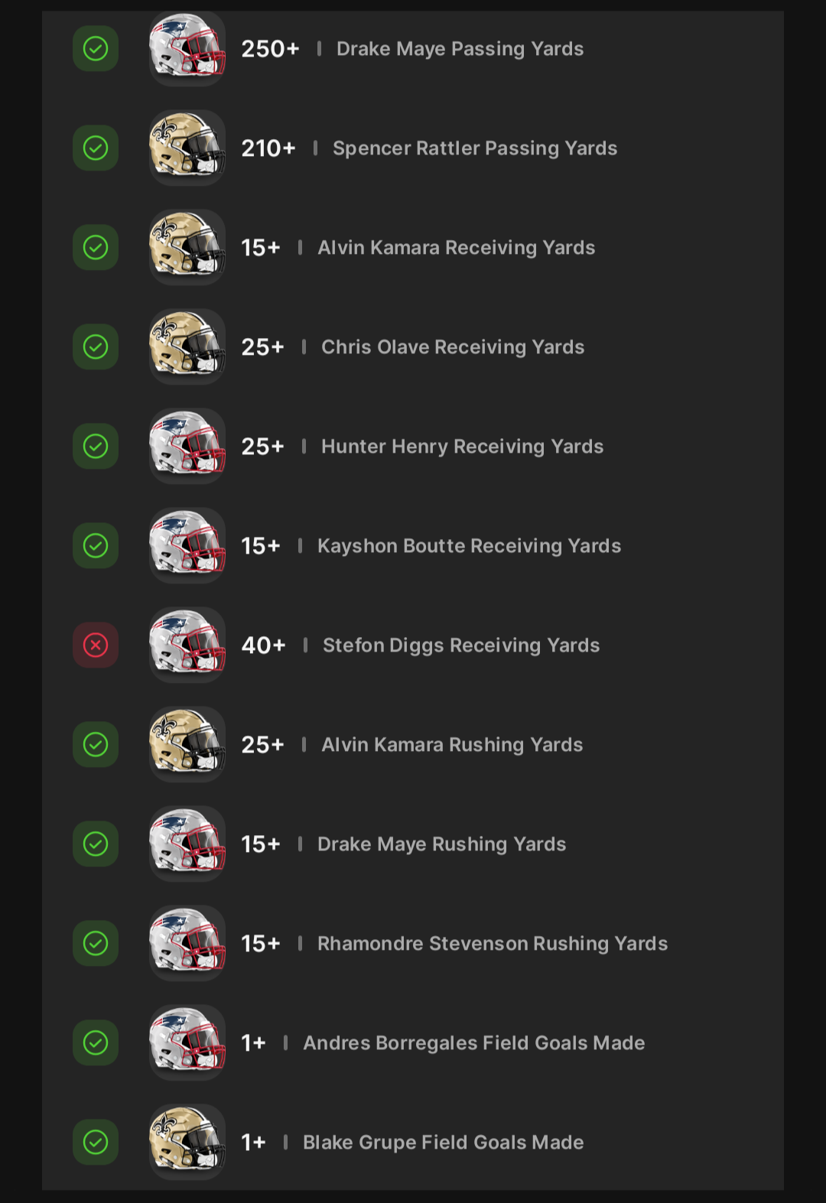Select the Patriots helmet next to Andres Borregales
826x1203 pixels.
[187, 1042]
